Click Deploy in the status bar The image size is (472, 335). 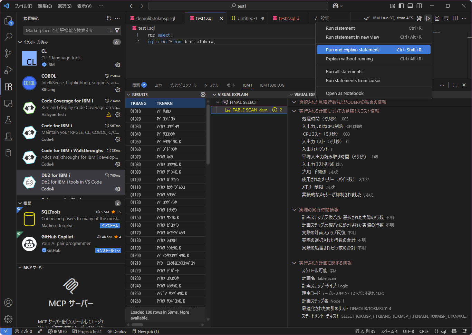point(117,332)
